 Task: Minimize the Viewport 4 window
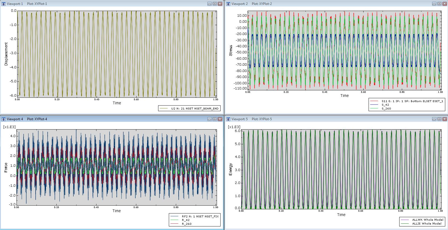(210, 119)
